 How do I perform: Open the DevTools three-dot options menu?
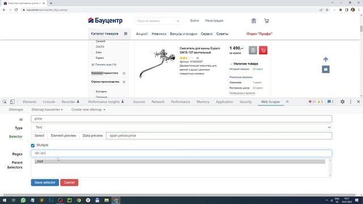pos(351,102)
